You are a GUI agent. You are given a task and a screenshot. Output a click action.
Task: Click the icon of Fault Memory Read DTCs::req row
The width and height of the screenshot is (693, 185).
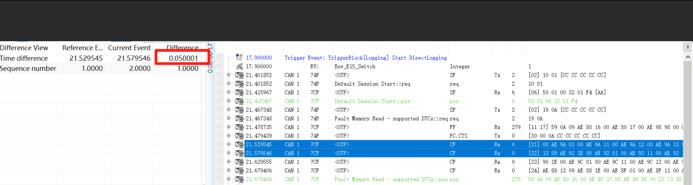tap(239, 119)
